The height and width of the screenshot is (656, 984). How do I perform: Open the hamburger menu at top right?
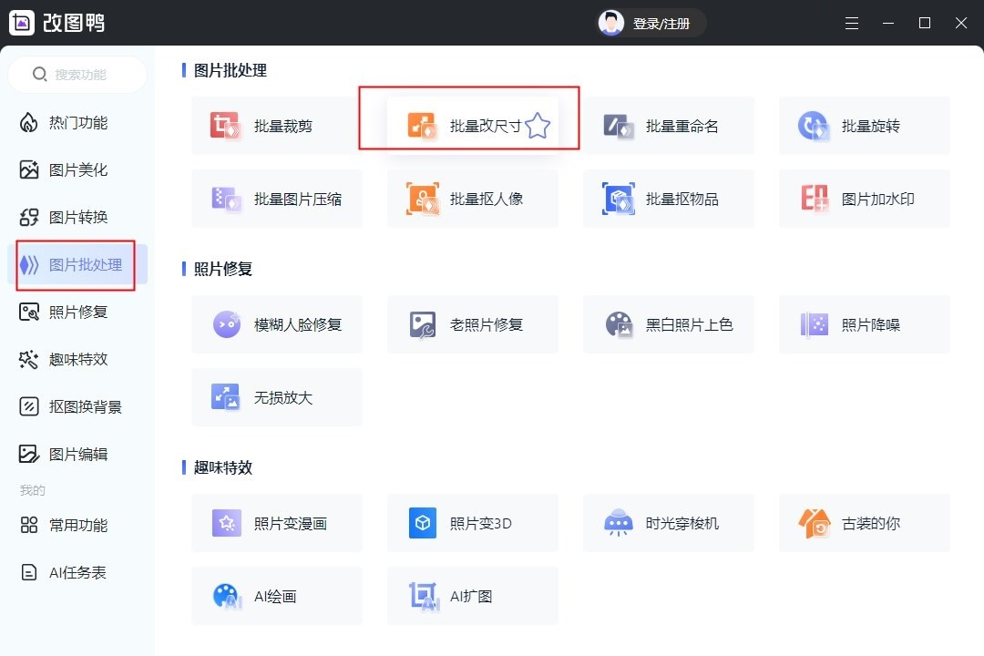click(x=852, y=23)
